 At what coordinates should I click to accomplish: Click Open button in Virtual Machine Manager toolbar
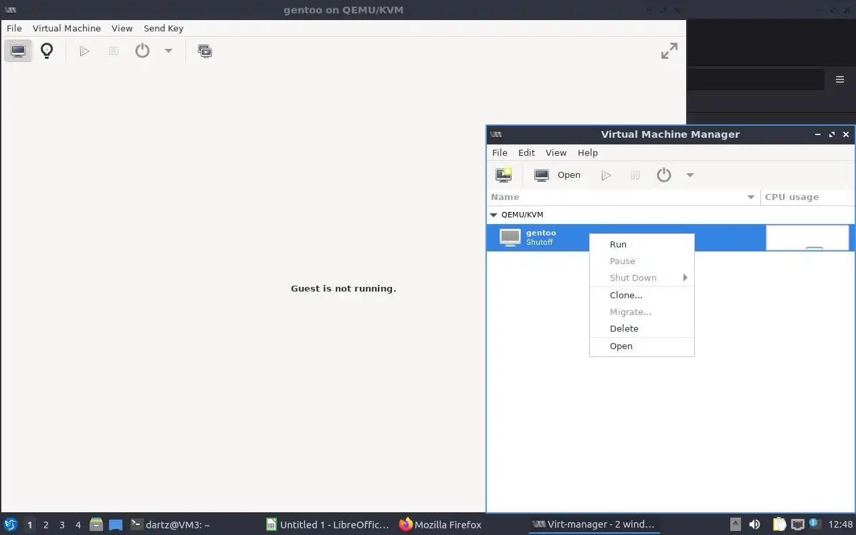558,175
